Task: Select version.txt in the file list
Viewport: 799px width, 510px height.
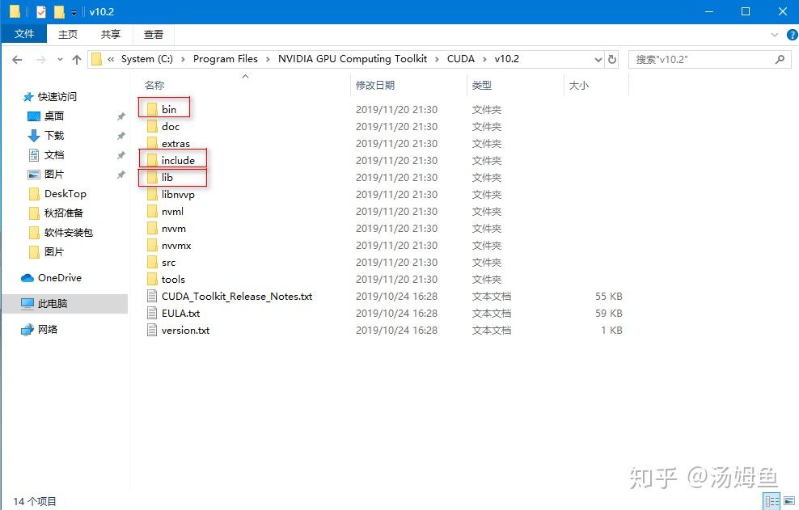Action: click(187, 330)
